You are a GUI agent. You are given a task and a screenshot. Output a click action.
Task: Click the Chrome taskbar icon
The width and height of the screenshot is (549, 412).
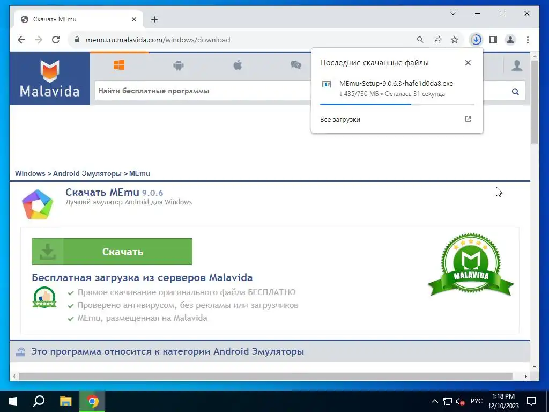coord(92,401)
